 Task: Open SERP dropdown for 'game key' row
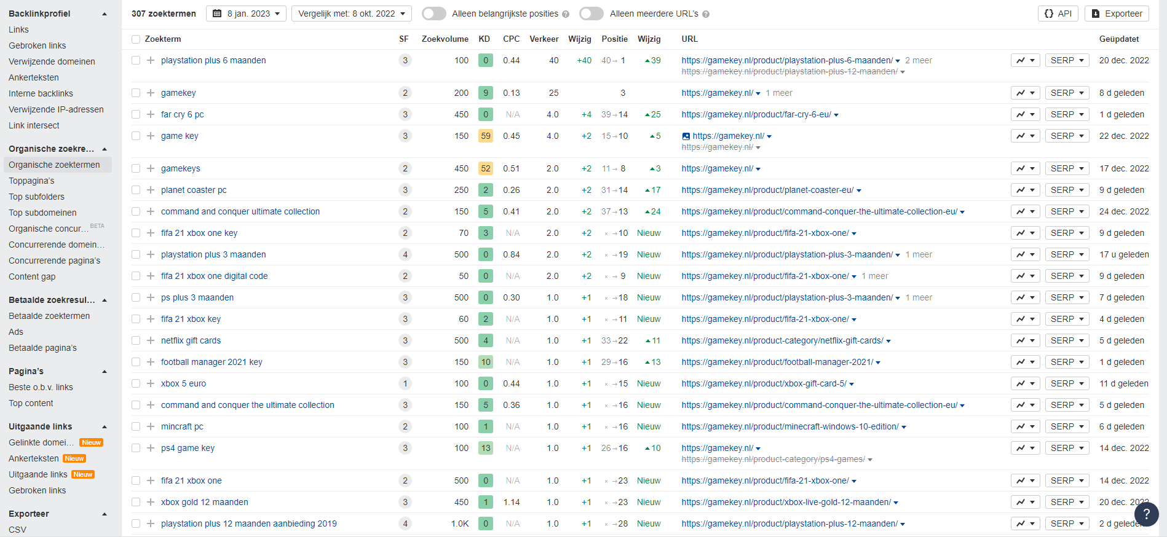pos(1067,136)
